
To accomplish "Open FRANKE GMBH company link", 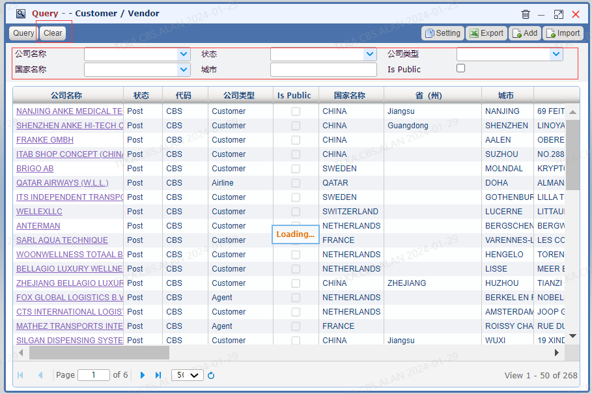I will [45, 140].
